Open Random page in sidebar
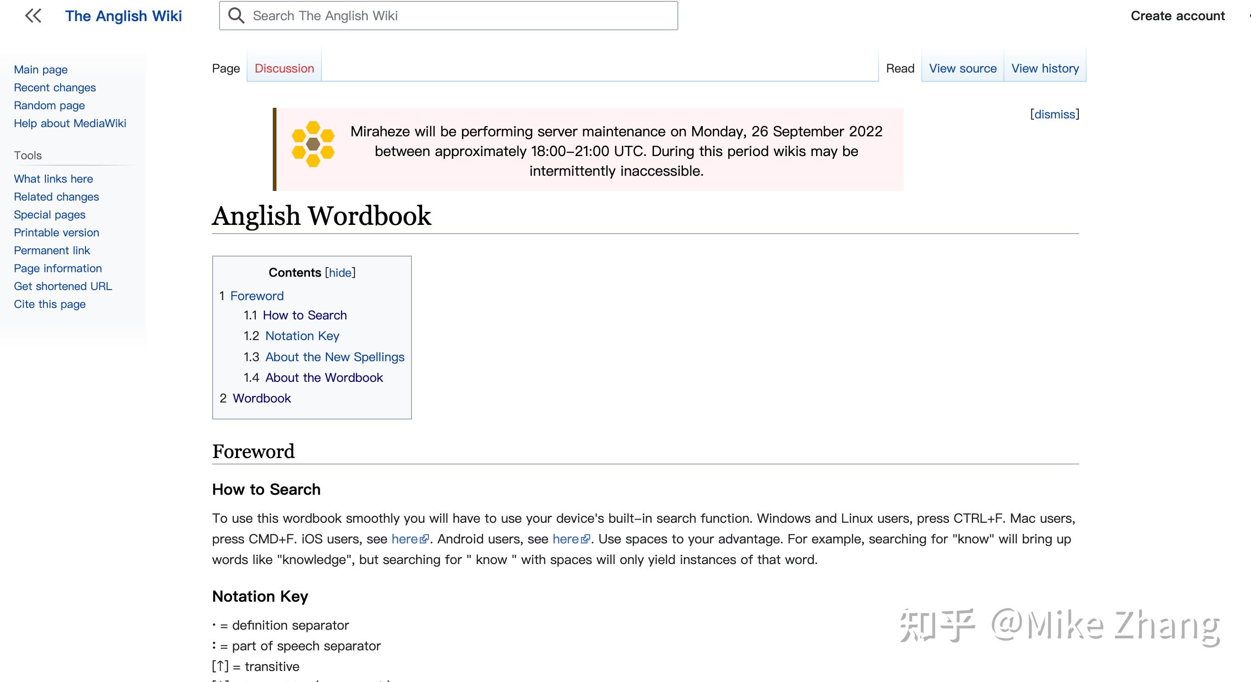 (49, 106)
